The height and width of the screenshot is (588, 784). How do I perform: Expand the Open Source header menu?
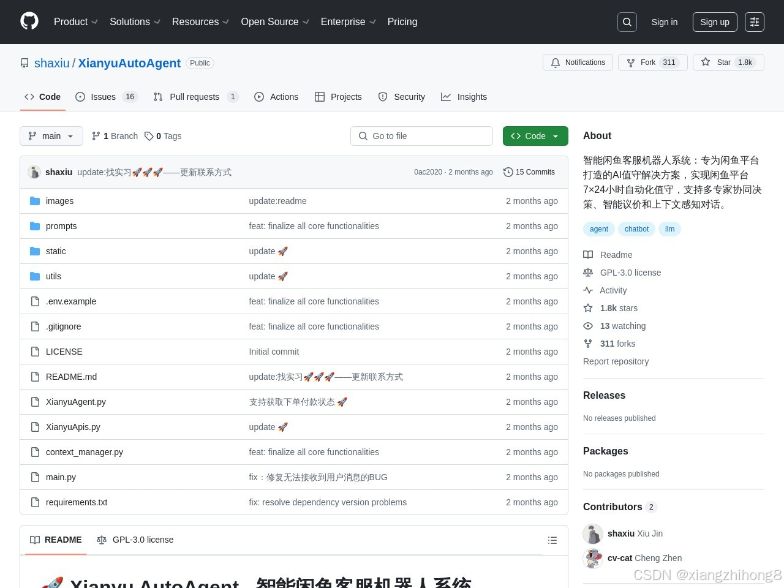(x=275, y=22)
